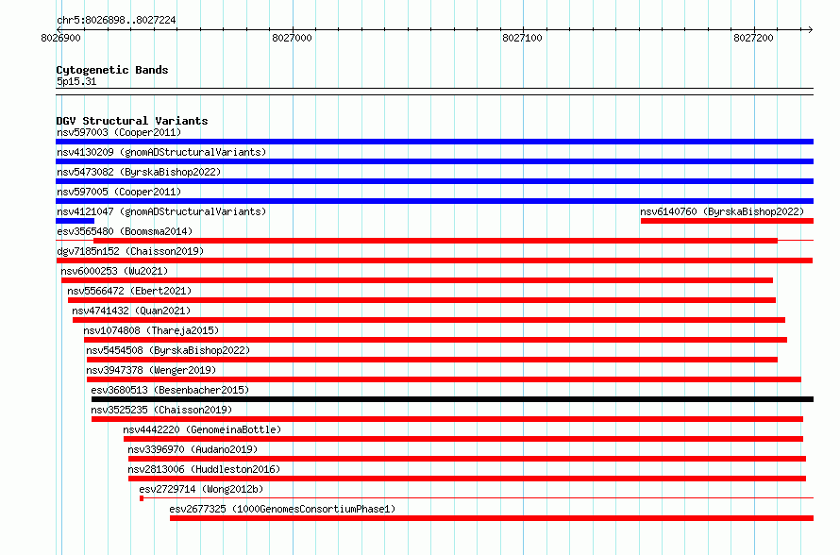Select the red bar of nsv1074808
The height and width of the screenshot is (555, 840).
click(x=435, y=340)
